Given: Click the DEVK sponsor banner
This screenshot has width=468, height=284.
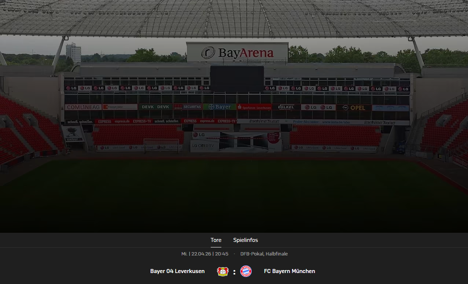Looking at the screenshot, I should 155,107.
